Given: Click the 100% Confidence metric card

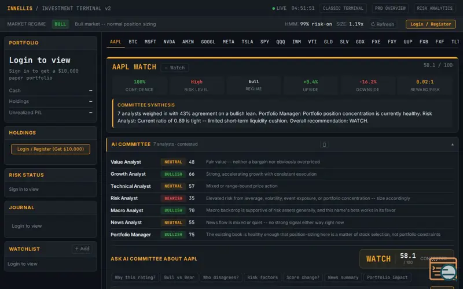Looking at the screenshot, I should pos(139,86).
